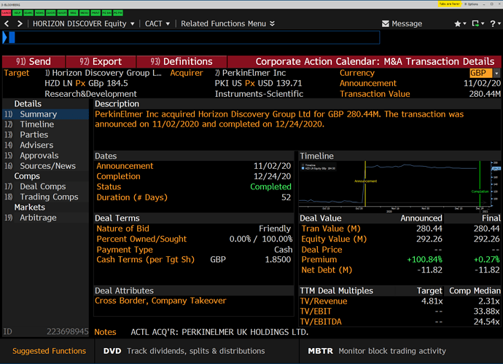Open the GBP currency dropdown
This screenshot has width=503, height=364.
[x=496, y=73]
